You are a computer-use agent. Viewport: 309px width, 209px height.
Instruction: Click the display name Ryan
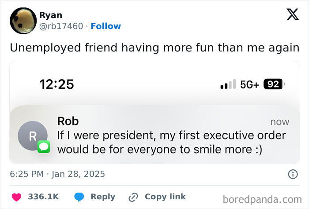[50, 15]
